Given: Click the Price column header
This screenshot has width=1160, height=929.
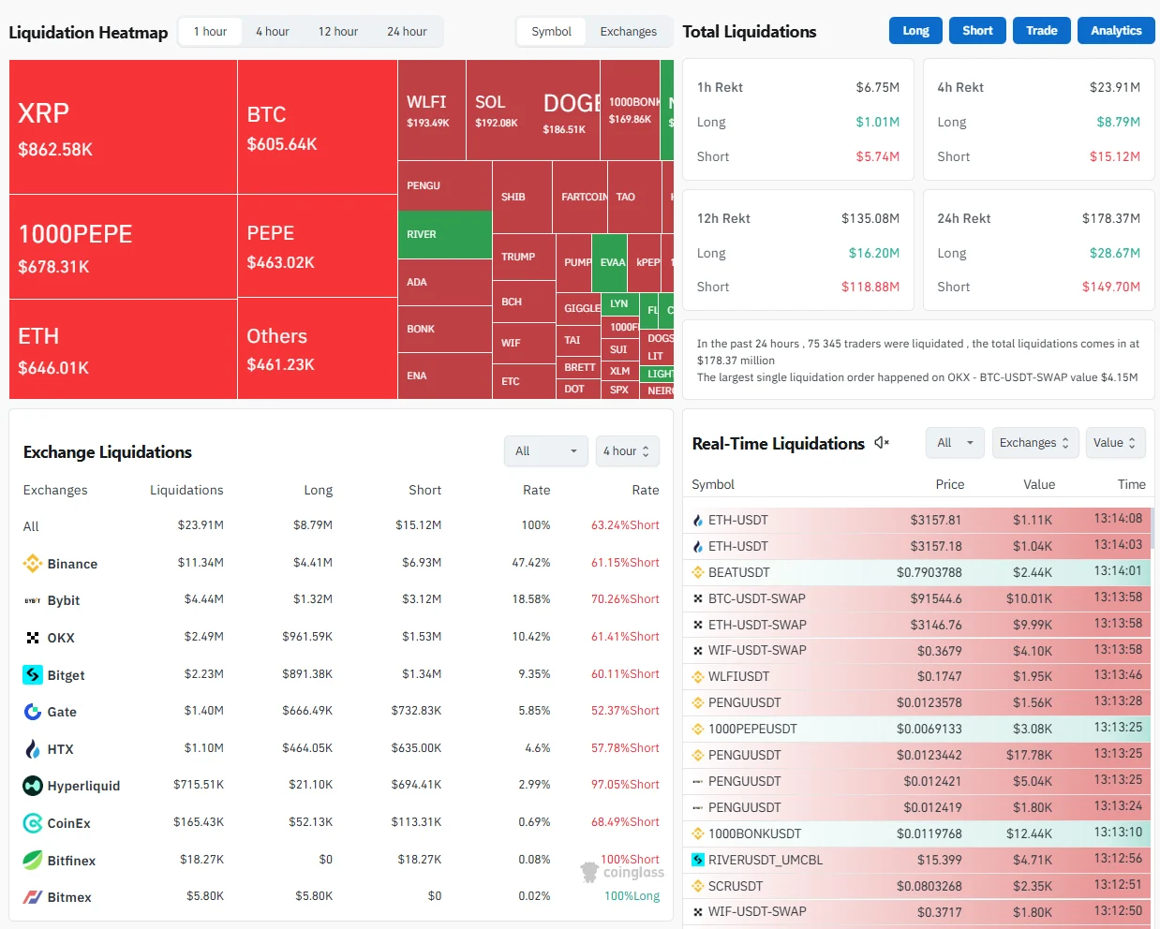Looking at the screenshot, I should pyautogui.click(x=949, y=484).
